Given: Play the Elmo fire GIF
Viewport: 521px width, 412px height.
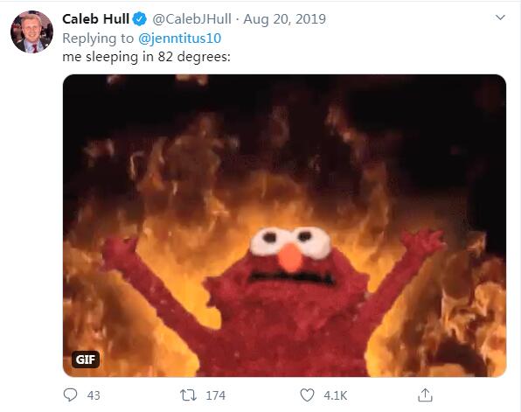Looking at the screenshot, I should coord(284,226).
